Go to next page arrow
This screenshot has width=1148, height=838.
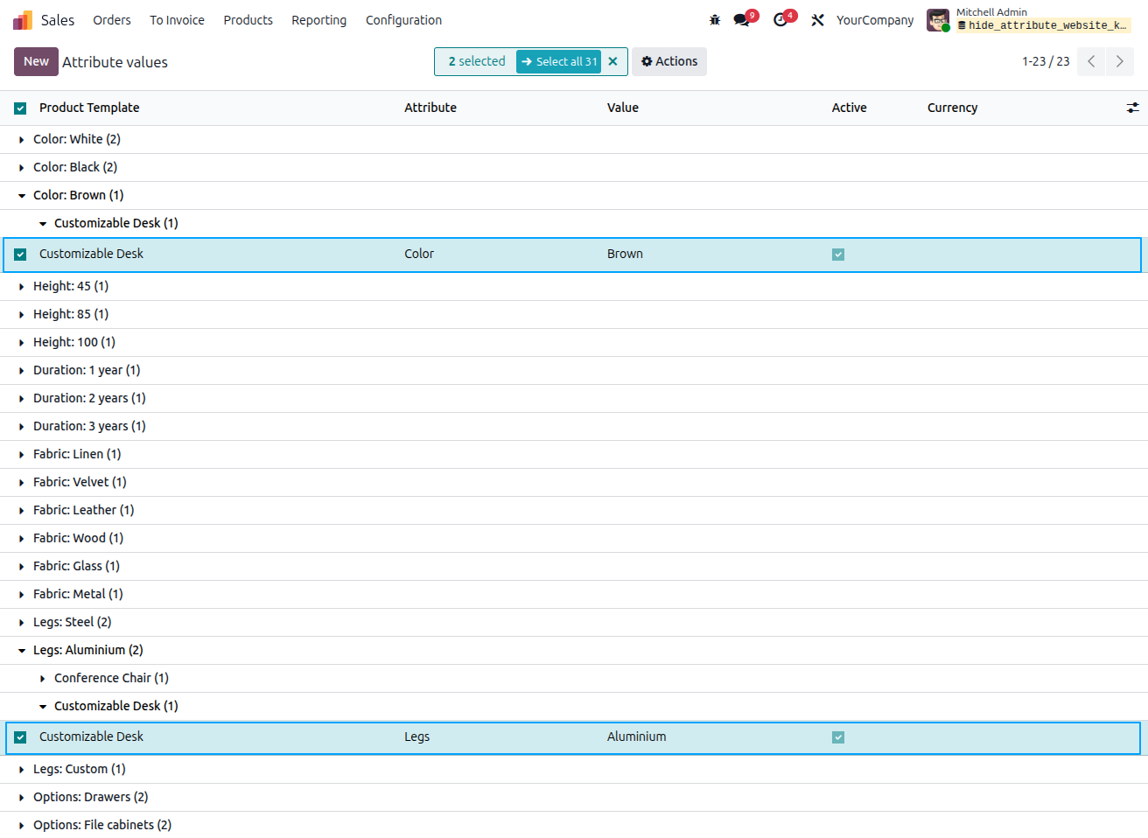point(1119,61)
